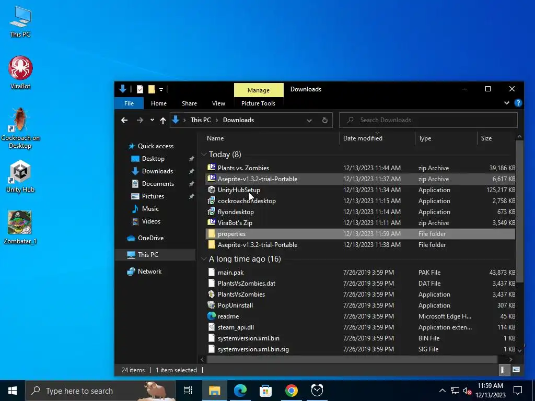Screen dimensions: 535x401
Task: Click the horizontal scrollbar of file list
Action: [352, 359]
